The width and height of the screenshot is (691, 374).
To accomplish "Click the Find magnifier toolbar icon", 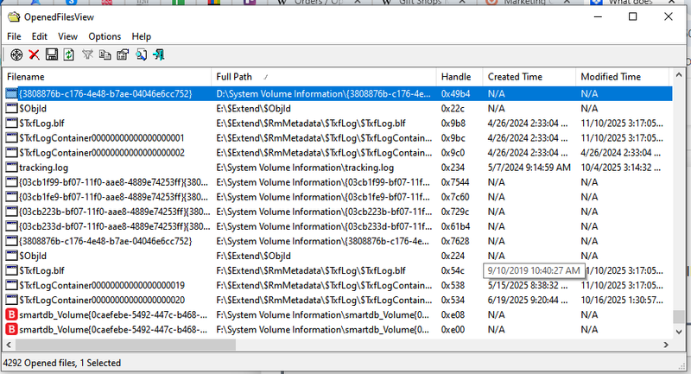I will tap(140, 54).
